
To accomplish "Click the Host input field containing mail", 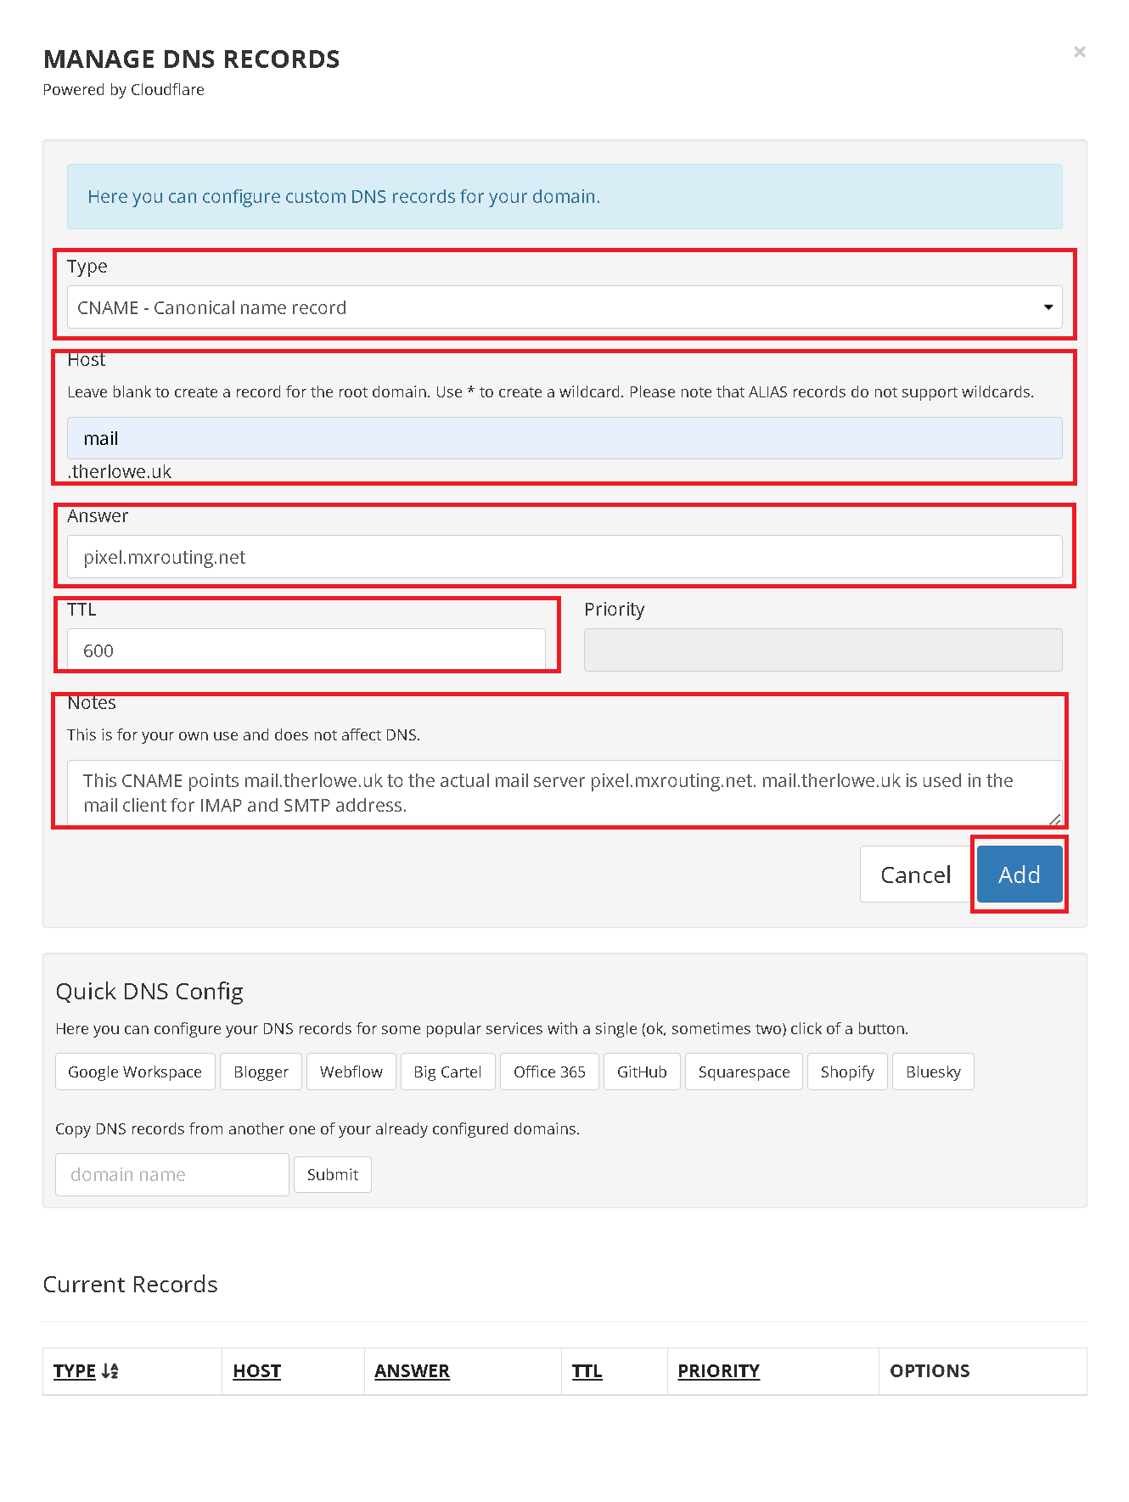I will coord(564,438).
